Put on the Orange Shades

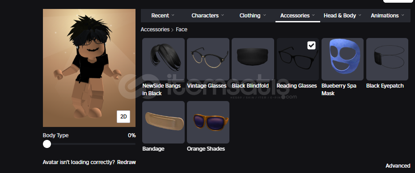coord(208,122)
